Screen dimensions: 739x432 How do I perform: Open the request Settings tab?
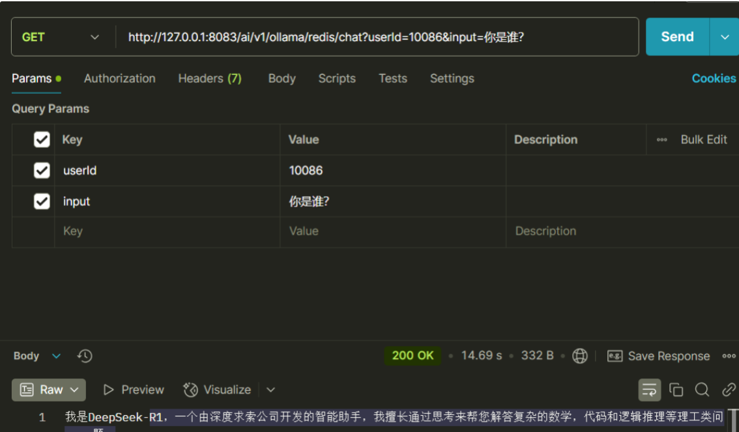[x=452, y=78]
